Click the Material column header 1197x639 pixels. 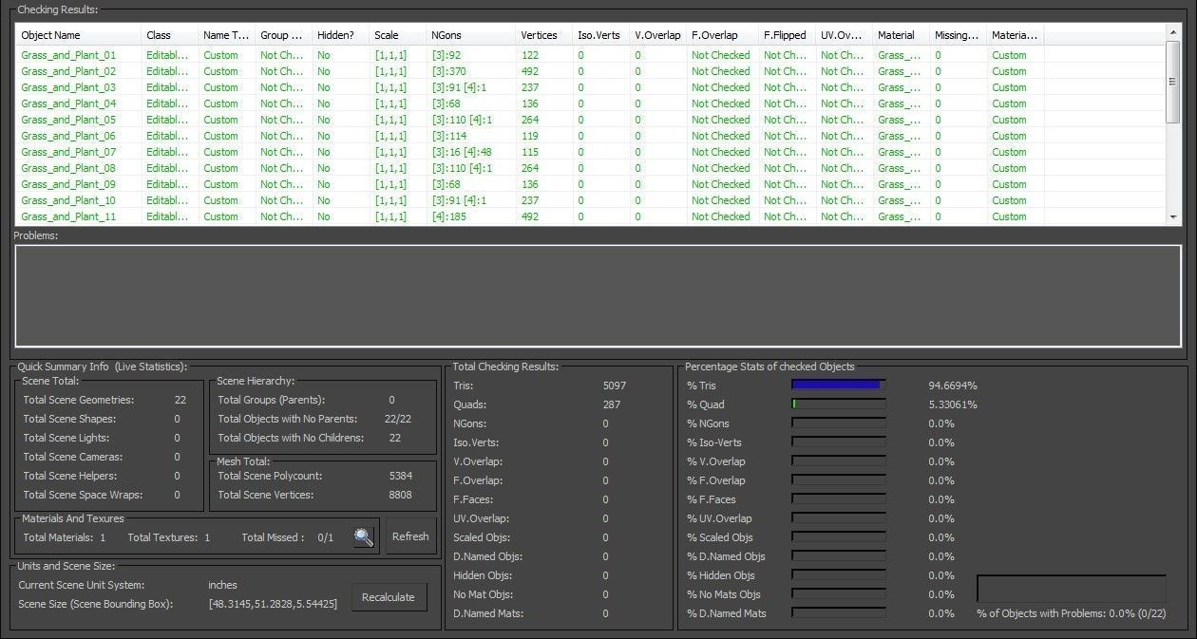(x=902, y=35)
